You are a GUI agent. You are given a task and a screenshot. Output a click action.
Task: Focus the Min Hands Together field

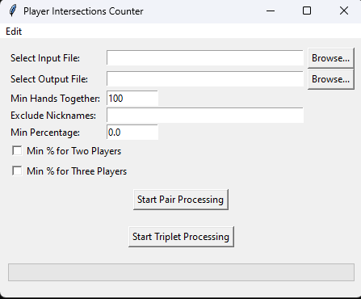132,99
